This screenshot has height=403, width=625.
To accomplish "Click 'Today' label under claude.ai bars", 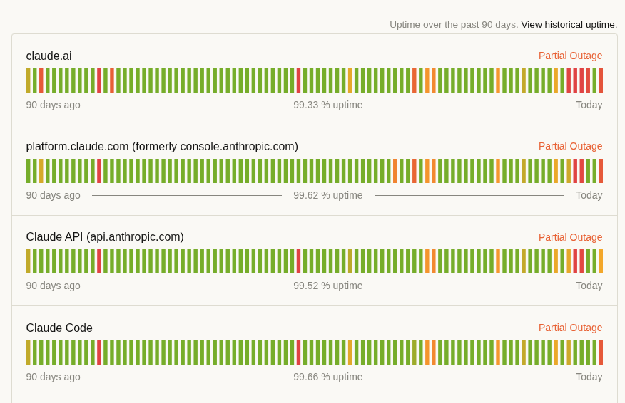I will coord(589,105).
